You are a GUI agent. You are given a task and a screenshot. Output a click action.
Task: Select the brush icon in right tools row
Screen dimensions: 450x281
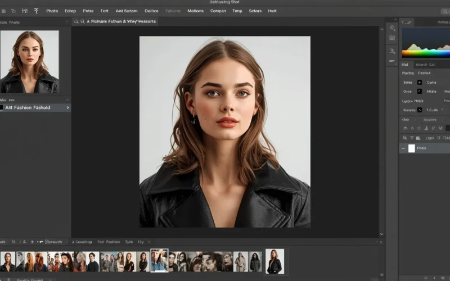433,128
